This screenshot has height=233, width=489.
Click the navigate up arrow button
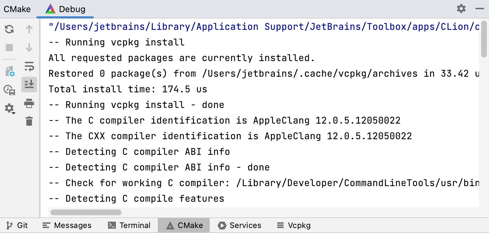[x=29, y=29]
